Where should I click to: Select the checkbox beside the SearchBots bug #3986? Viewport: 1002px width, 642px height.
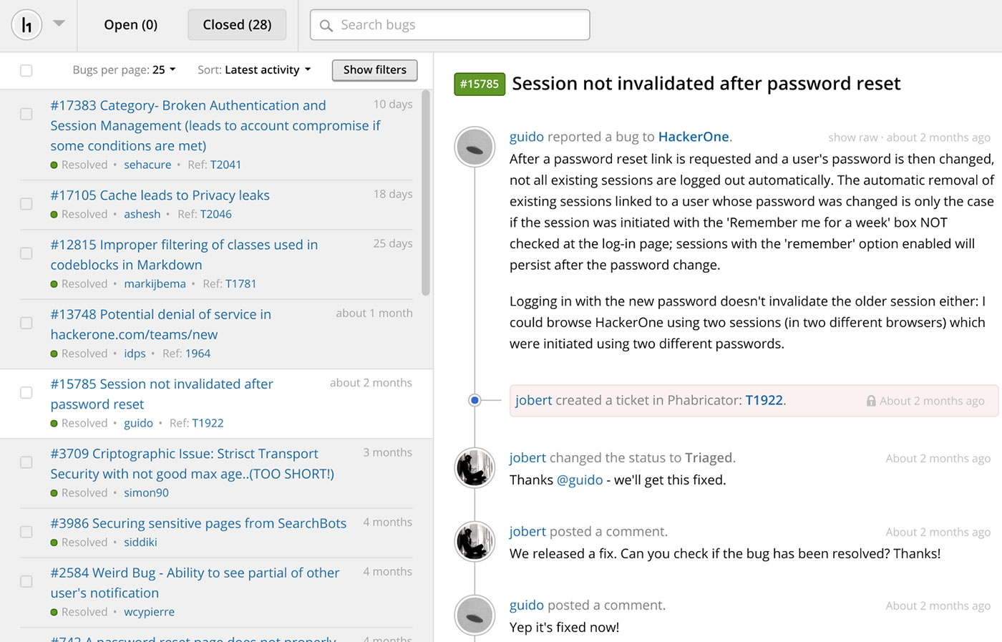coord(26,532)
